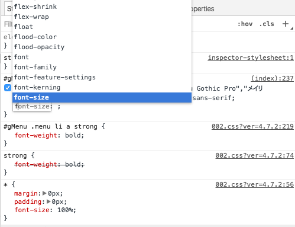Open the .cls class editor
This screenshot has width=295, height=227.
pyautogui.click(x=267, y=24)
